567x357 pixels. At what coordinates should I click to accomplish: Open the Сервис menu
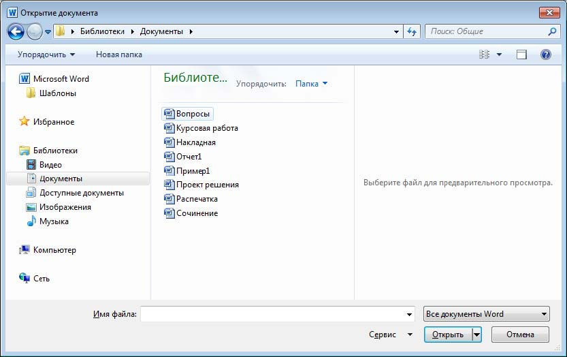390,335
